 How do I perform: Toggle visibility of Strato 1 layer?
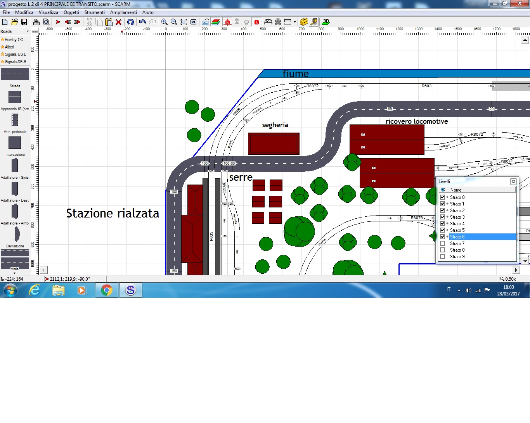coord(442,204)
